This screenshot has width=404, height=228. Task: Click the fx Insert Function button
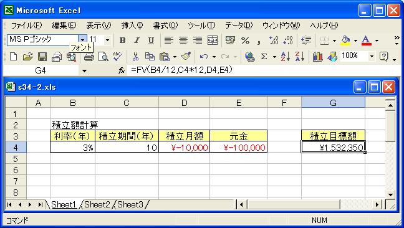122,70
